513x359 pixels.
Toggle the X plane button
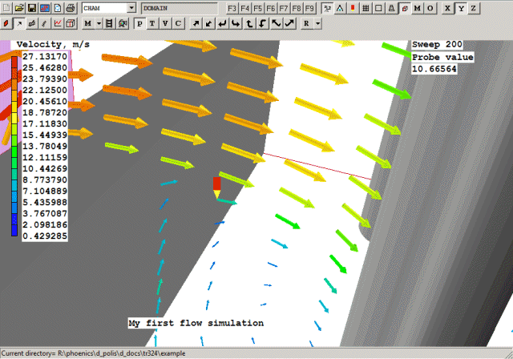pyautogui.click(x=447, y=7)
